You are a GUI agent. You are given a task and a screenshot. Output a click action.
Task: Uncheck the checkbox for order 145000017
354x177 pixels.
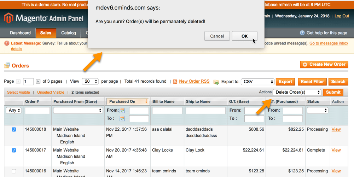pos(14,151)
